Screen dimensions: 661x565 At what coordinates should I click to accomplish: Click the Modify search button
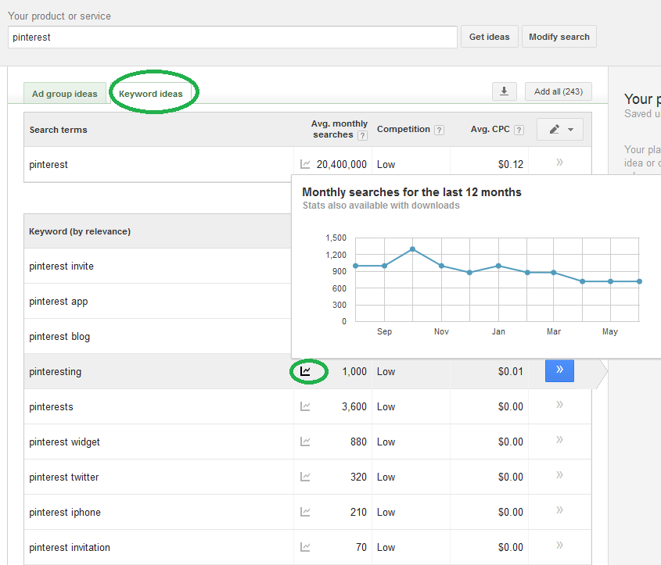pyautogui.click(x=559, y=37)
